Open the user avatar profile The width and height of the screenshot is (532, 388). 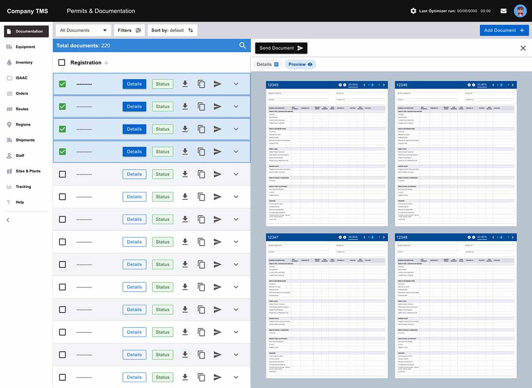[x=520, y=11]
